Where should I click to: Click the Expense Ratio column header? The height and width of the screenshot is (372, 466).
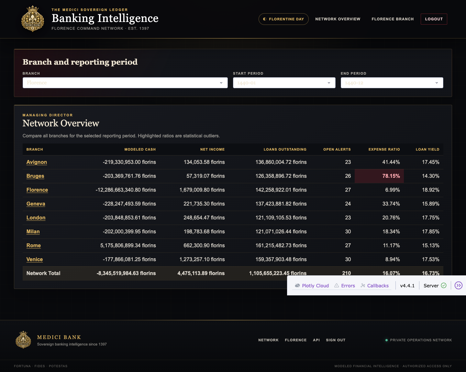[384, 149]
